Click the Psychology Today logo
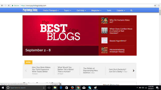161x90 pixels. coord(30,10)
